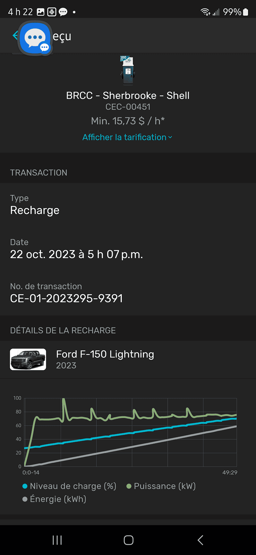Tap the battery status icon
Screen dimensions: 256x555
tap(246, 12)
